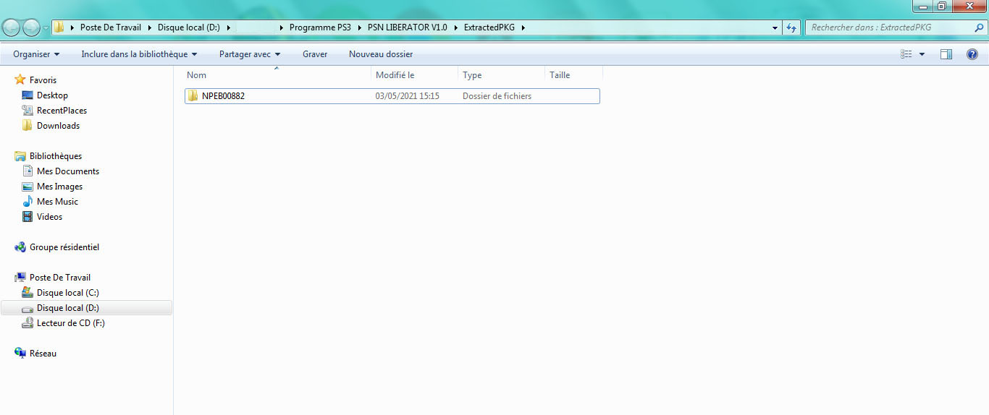Image resolution: width=989 pixels, height=415 pixels.
Task: Click the Back navigation arrow button
Action: 12,27
